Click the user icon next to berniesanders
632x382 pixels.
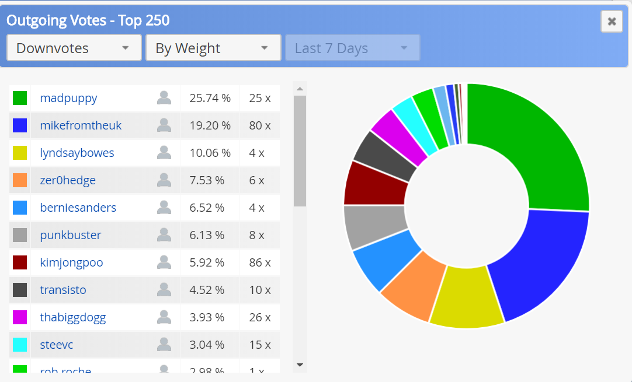[x=164, y=208]
